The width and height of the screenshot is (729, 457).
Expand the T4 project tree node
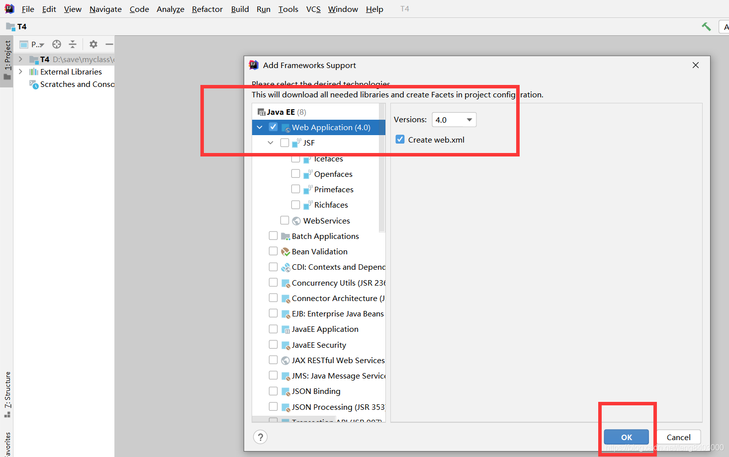point(20,59)
